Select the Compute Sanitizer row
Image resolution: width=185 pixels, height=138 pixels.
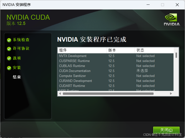pyautogui.click(x=115, y=76)
